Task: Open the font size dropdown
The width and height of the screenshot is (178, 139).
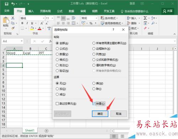Action: (x=52, y=18)
